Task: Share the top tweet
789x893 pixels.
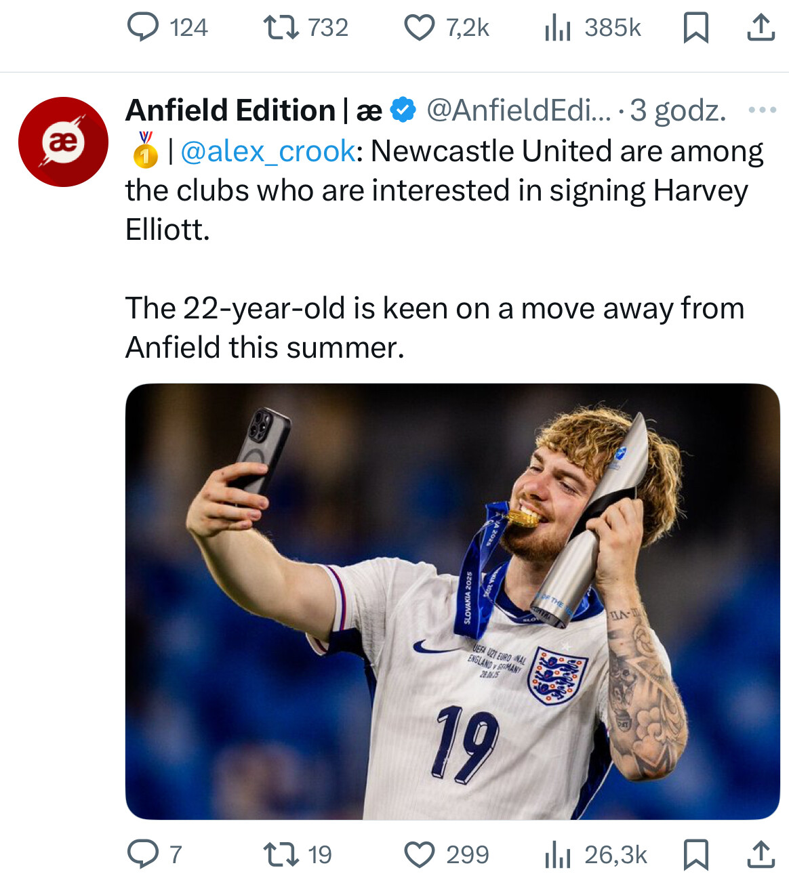Action: click(761, 28)
